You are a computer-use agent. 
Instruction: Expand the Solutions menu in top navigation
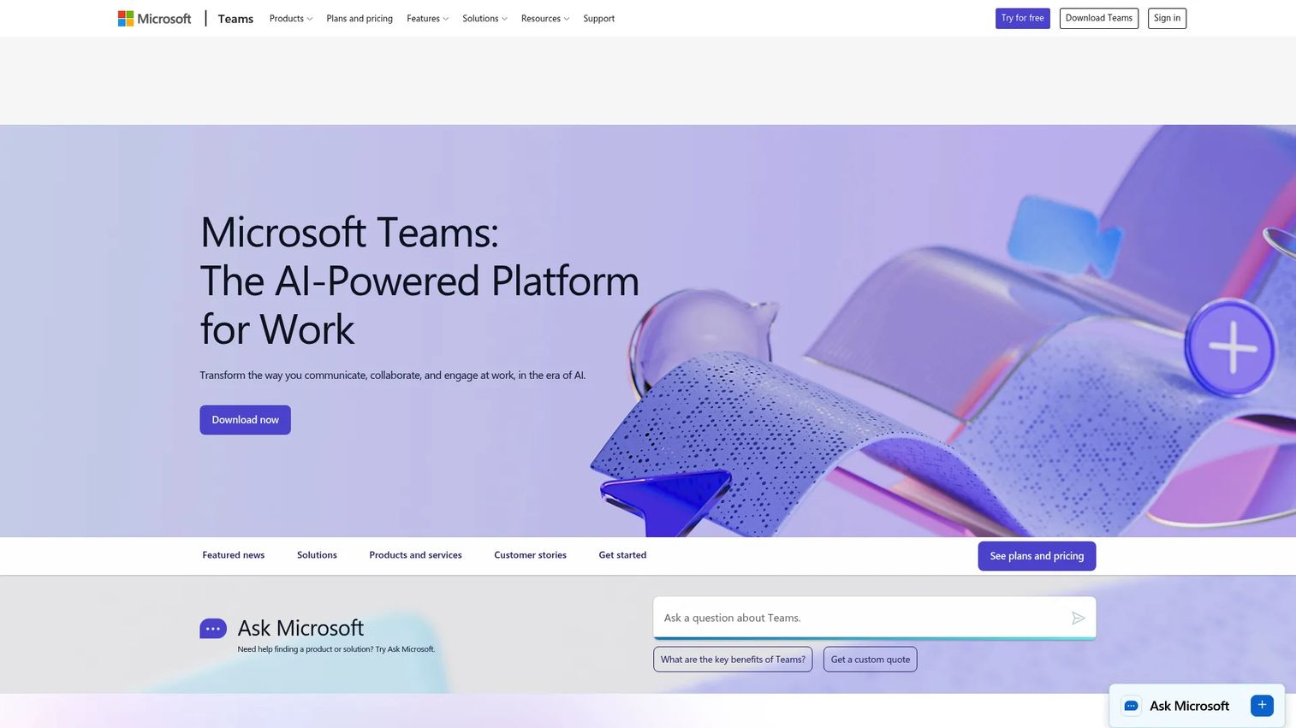pos(485,18)
